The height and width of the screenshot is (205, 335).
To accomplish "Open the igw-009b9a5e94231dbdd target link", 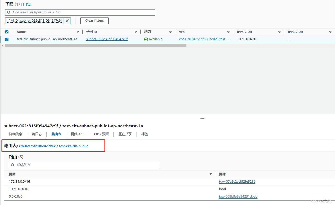I will coord(238,197).
